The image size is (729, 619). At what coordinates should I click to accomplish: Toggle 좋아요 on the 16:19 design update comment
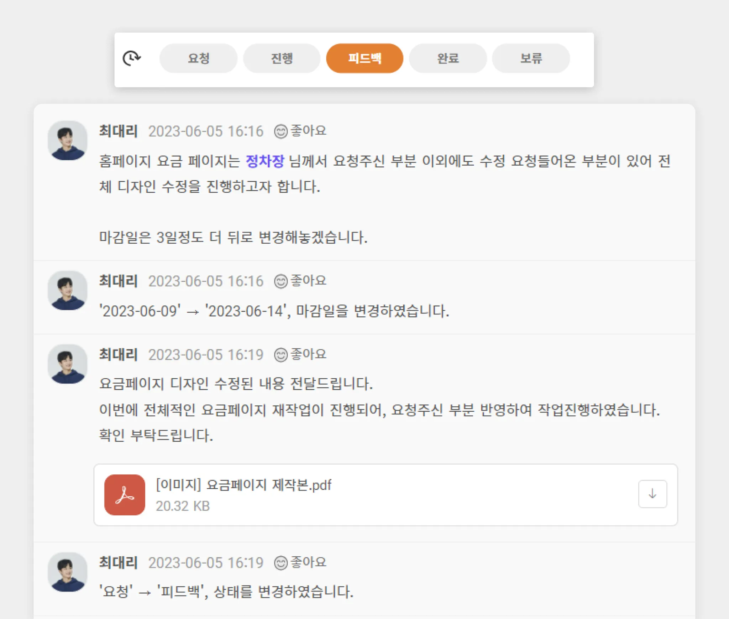tap(300, 354)
